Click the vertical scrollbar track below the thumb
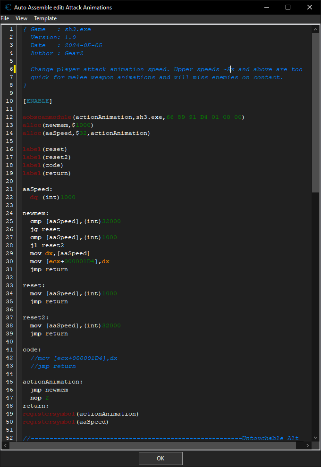This screenshot has height=467, width=321. click(x=316, y=307)
